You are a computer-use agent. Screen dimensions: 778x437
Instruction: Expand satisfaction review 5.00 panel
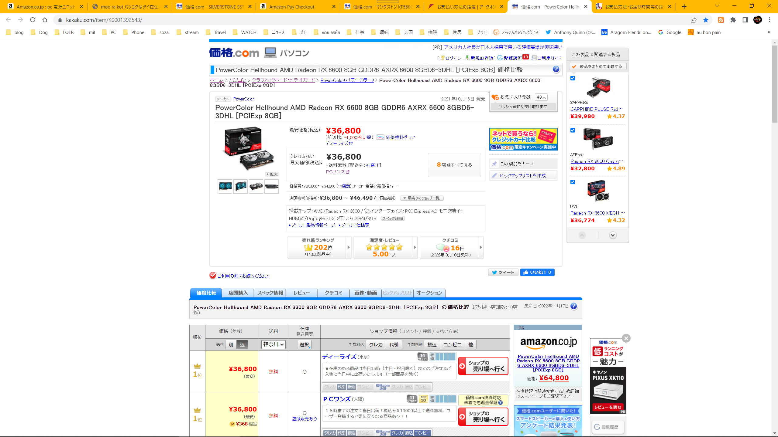385,247
